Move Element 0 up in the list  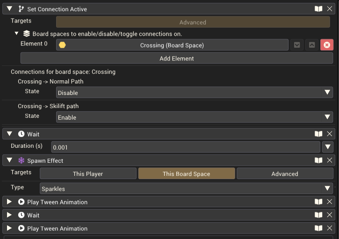point(312,45)
